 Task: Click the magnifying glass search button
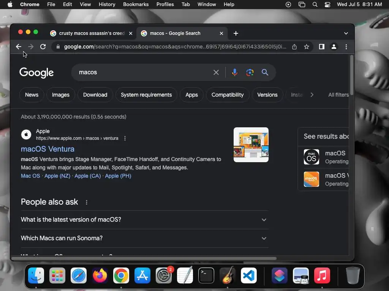265,72
